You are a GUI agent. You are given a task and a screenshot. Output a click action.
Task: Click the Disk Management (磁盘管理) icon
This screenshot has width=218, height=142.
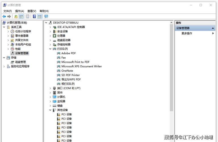(x=12, y=62)
